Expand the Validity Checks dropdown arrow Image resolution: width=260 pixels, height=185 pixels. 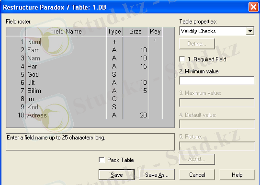pos(250,31)
